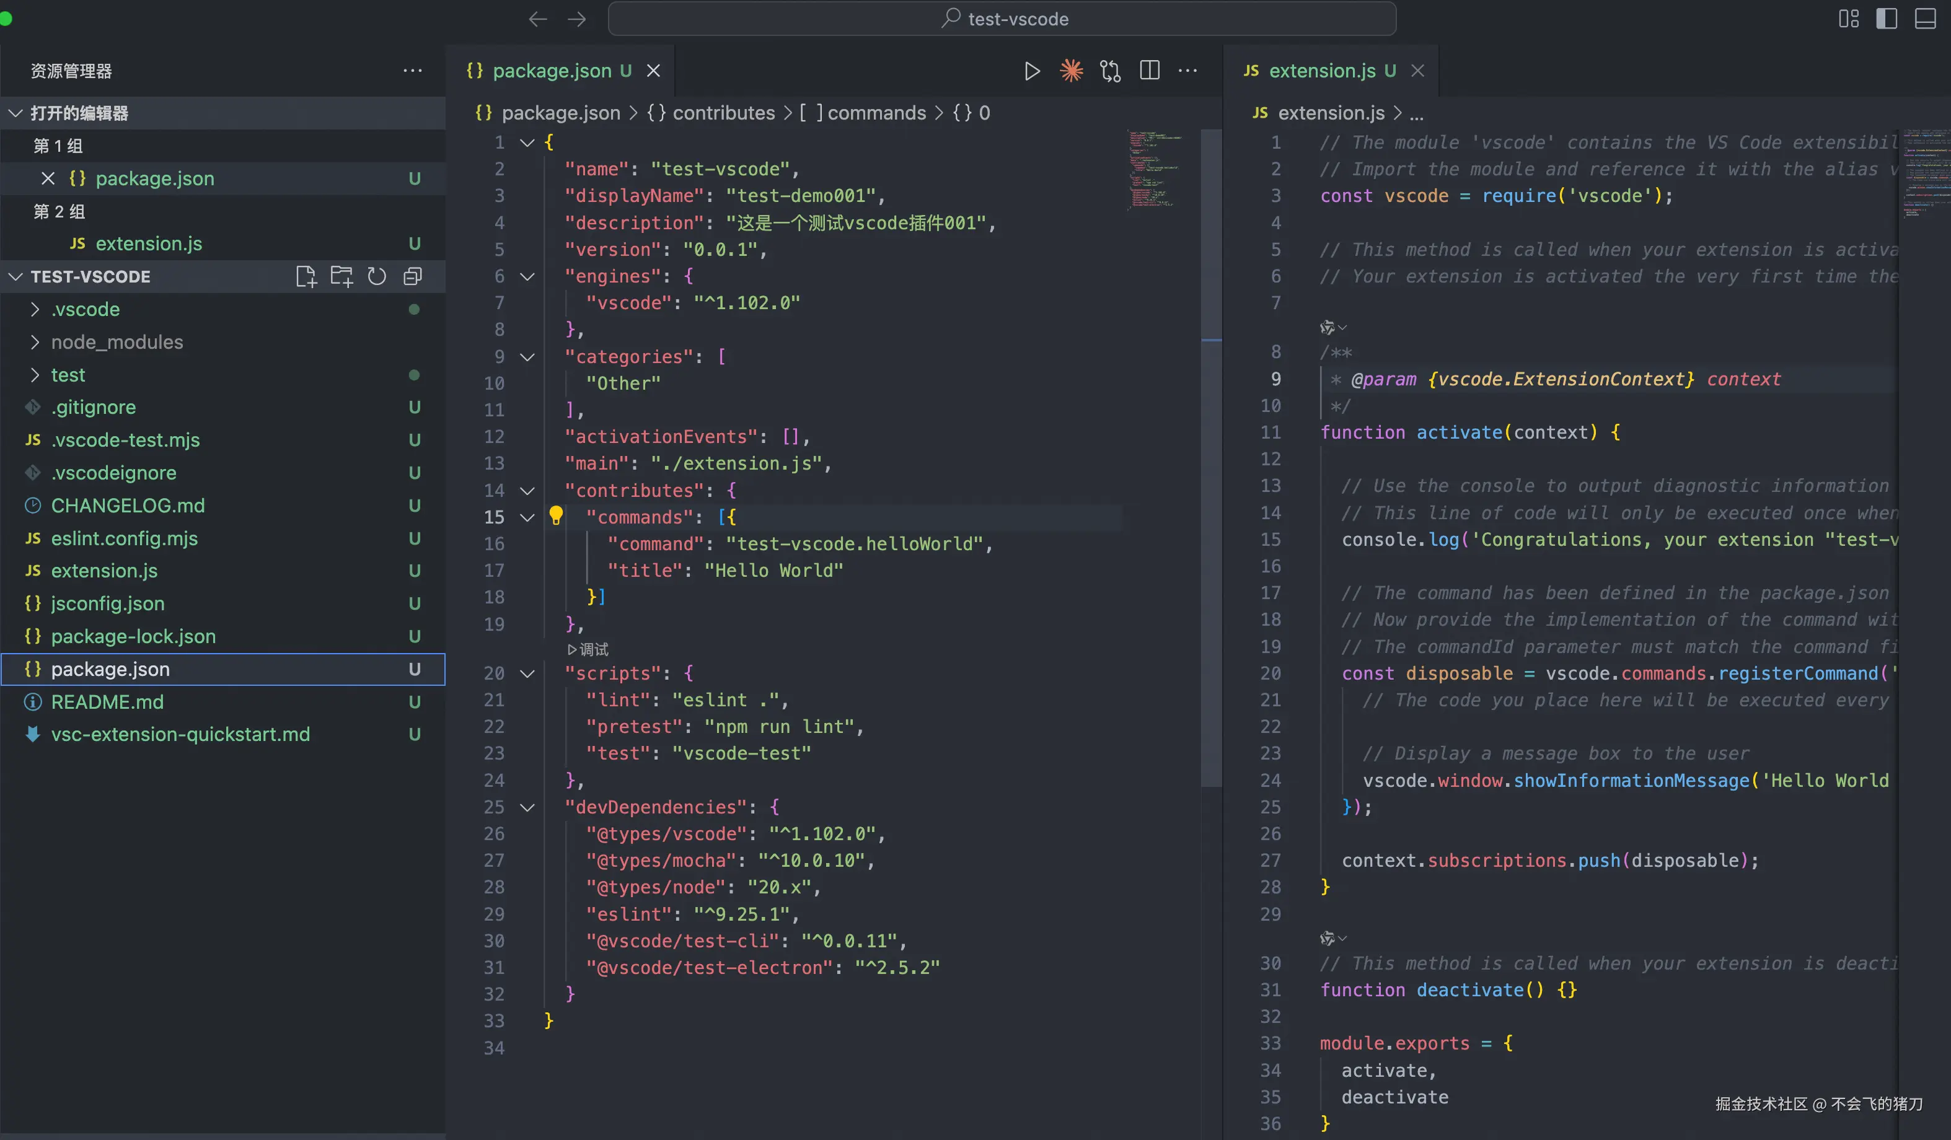
Task: Click the Run play icon in editor toolbar
Action: click(1031, 71)
